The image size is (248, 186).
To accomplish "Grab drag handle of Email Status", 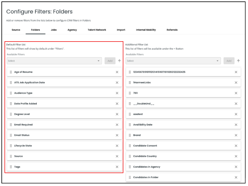I will click(x=11, y=135).
